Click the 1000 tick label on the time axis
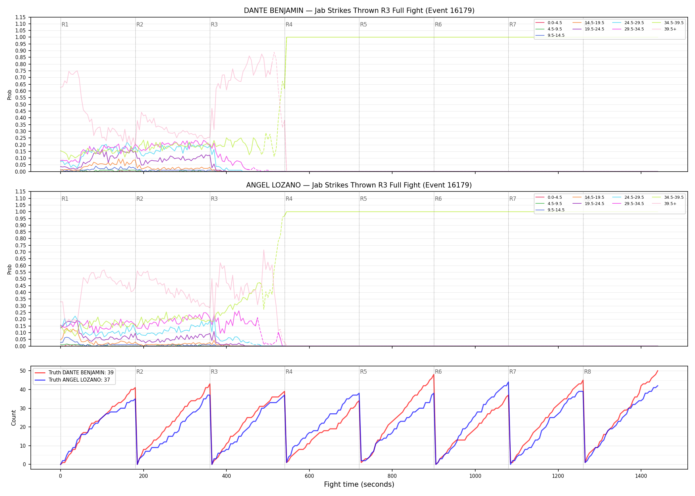The image size is (695, 496). pos(475,476)
